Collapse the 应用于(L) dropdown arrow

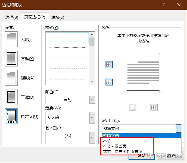point(178,128)
